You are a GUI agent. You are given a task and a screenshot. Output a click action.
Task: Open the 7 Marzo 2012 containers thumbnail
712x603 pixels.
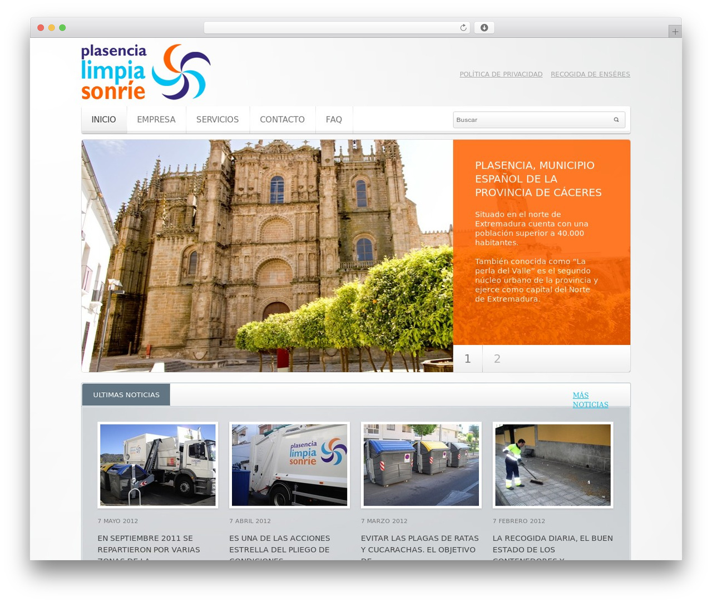click(x=421, y=465)
